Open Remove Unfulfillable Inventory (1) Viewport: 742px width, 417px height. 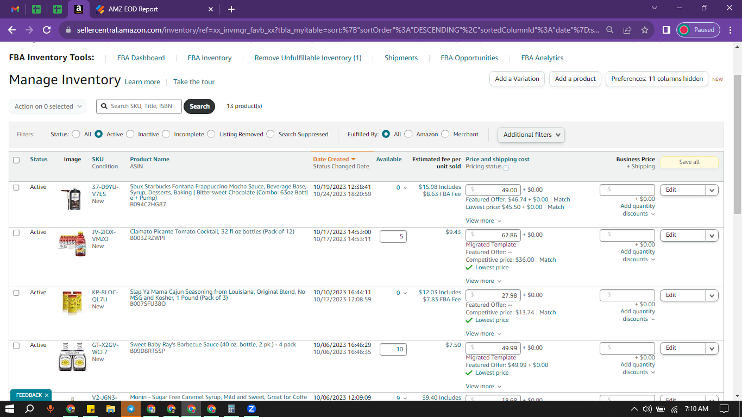pos(308,58)
